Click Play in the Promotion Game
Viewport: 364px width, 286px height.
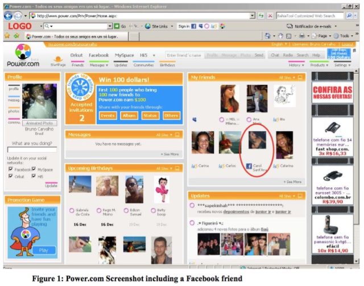click(44, 250)
